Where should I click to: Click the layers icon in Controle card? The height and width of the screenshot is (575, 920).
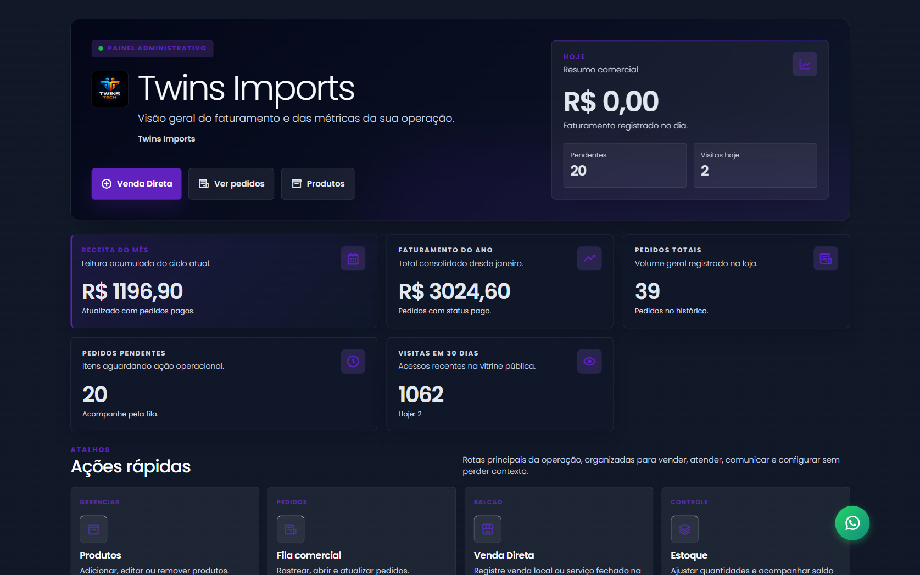(684, 529)
